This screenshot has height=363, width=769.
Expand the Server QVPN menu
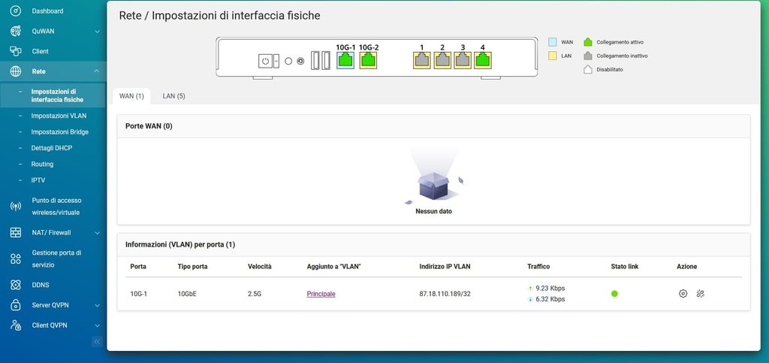point(97,306)
